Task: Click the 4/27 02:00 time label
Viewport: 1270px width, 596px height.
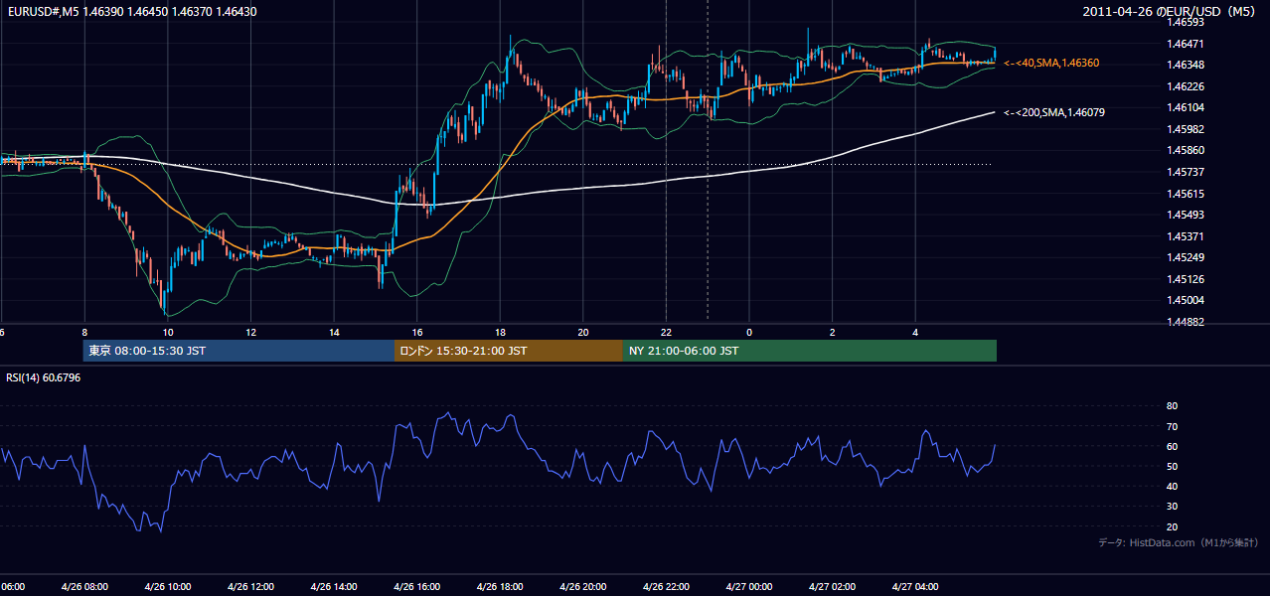Action: [x=832, y=586]
